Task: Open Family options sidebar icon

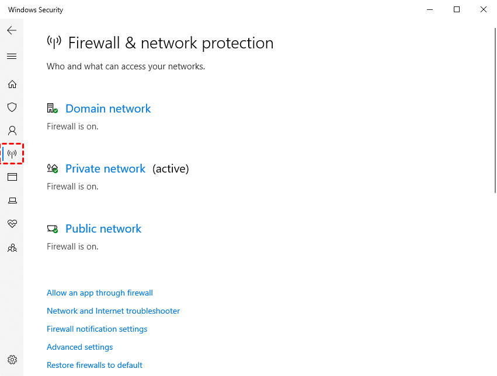Action: coord(12,248)
